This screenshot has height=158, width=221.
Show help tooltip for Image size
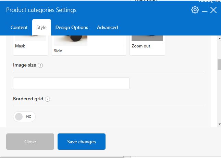(40, 65)
